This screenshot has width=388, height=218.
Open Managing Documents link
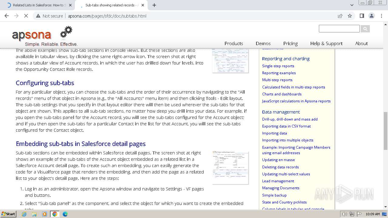[x=281, y=188]
